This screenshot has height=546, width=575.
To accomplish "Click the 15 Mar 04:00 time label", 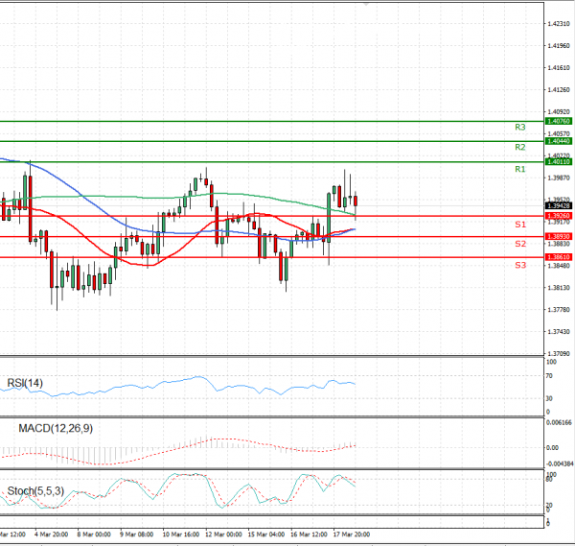I will 266,534.
